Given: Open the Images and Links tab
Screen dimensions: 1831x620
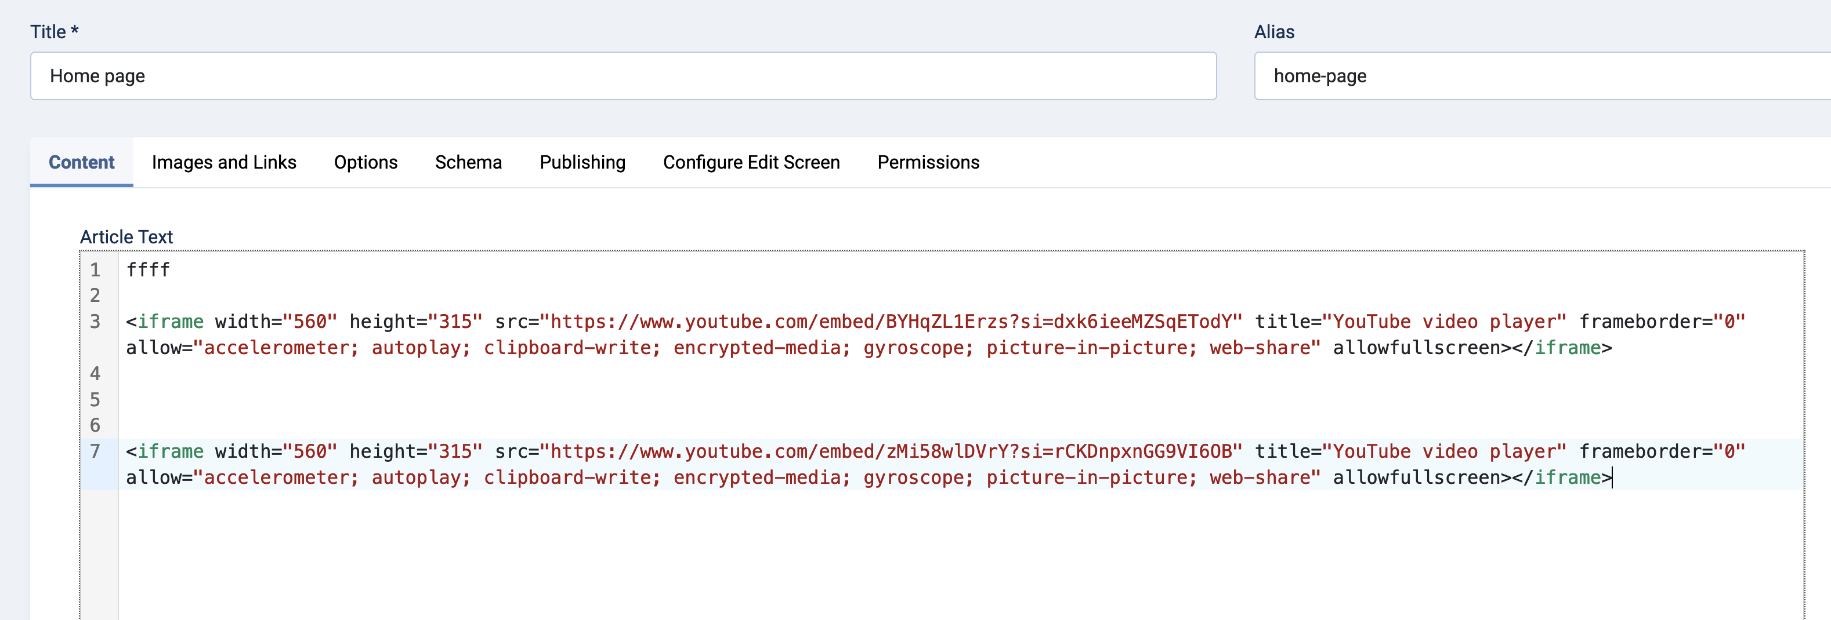Looking at the screenshot, I should pyautogui.click(x=224, y=163).
